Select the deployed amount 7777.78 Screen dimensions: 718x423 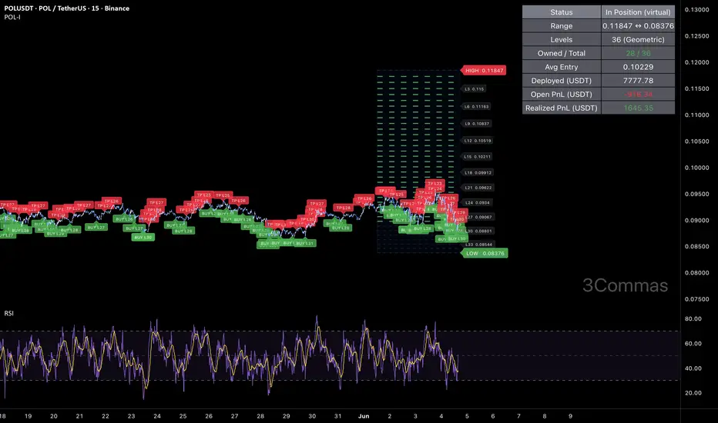point(638,81)
